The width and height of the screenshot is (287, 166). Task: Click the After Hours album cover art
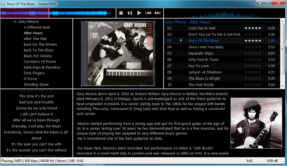pos(118,54)
